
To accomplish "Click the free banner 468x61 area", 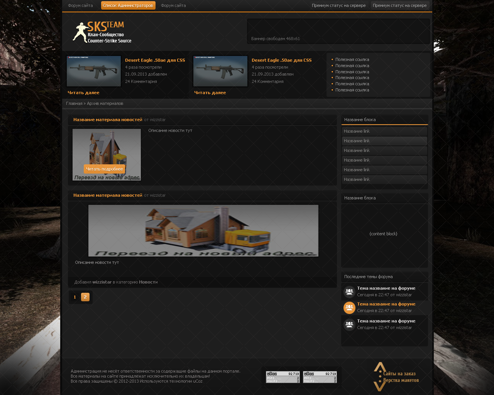I will pyautogui.click(x=338, y=31).
